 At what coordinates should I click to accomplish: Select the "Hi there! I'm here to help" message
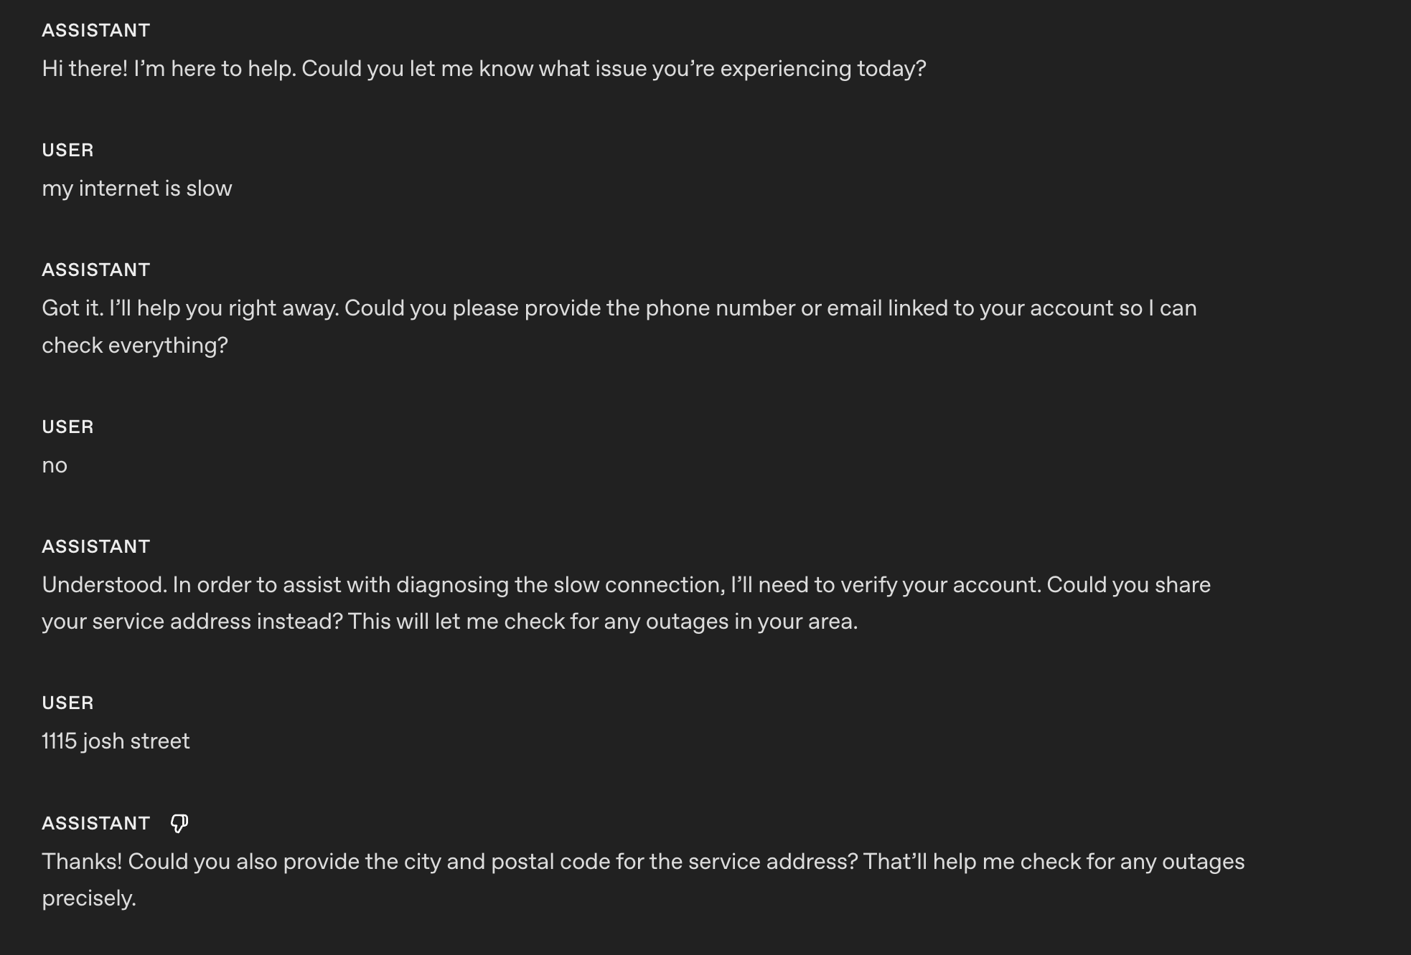tap(483, 69)
